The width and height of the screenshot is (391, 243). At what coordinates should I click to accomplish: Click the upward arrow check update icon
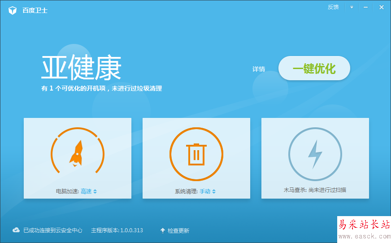(x=163, y=230)
